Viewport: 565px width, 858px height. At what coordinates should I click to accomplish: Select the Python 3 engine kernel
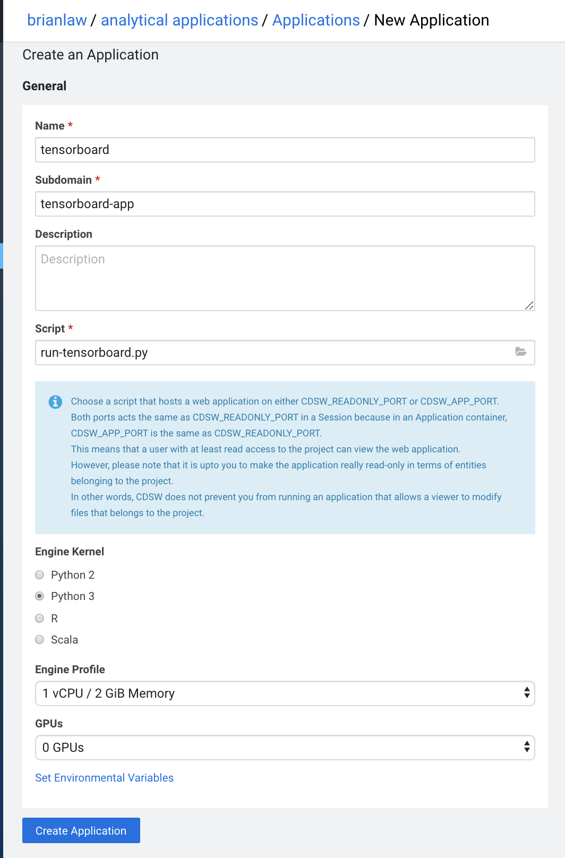pyautogui.click(x=40, y=596)
